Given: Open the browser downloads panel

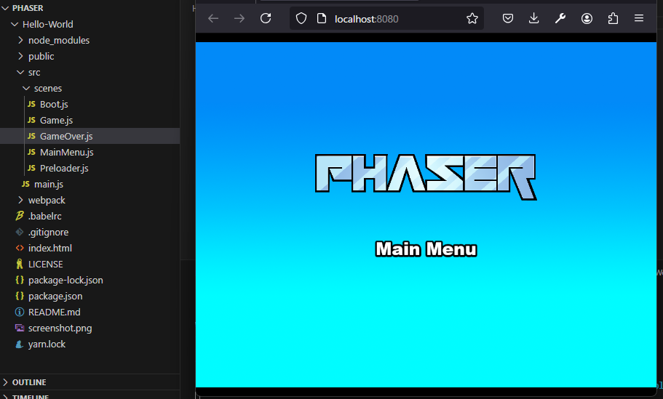Looking at the screenshot, I should [534, 19].
